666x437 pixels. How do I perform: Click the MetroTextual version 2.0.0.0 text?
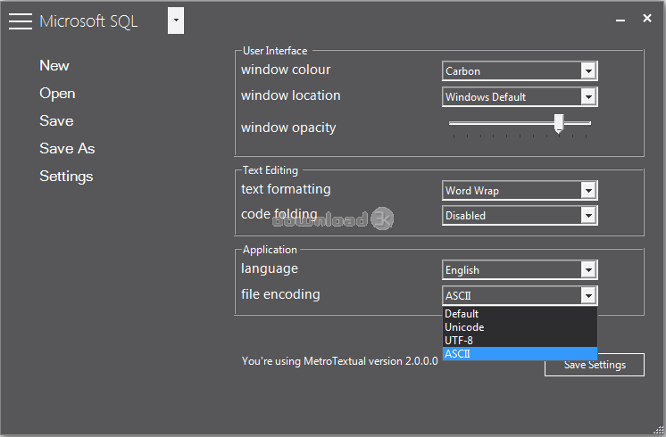coord(340,361)
